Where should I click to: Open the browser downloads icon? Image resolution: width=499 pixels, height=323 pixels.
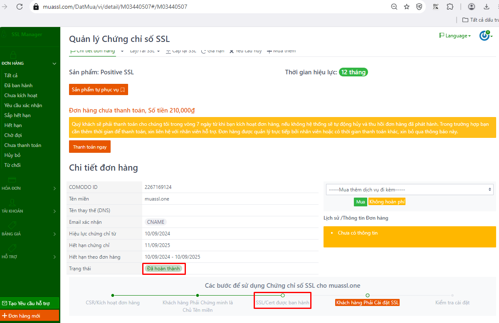(487, 7)
